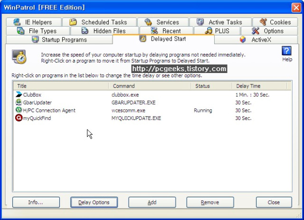Click the Cookies tab icon

[x=263, y=22]
